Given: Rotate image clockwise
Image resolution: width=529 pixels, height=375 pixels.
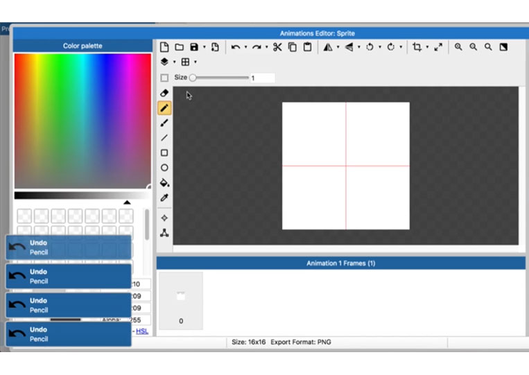Looking at the screenshot, I should (390, 47).
